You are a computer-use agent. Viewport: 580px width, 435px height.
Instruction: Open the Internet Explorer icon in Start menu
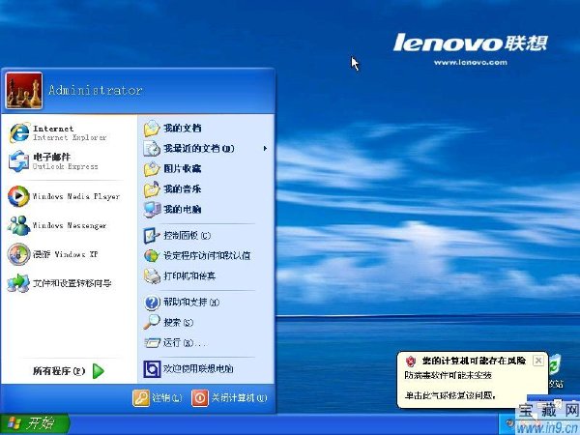pyautogui.click(x=19, y=132)
